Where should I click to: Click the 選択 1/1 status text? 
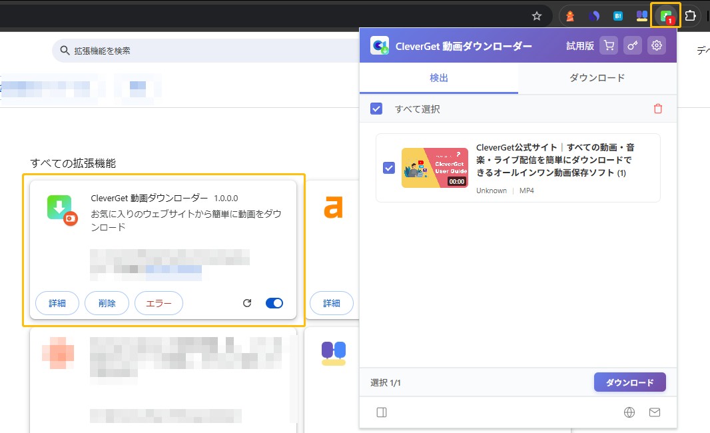coord(386,383)
